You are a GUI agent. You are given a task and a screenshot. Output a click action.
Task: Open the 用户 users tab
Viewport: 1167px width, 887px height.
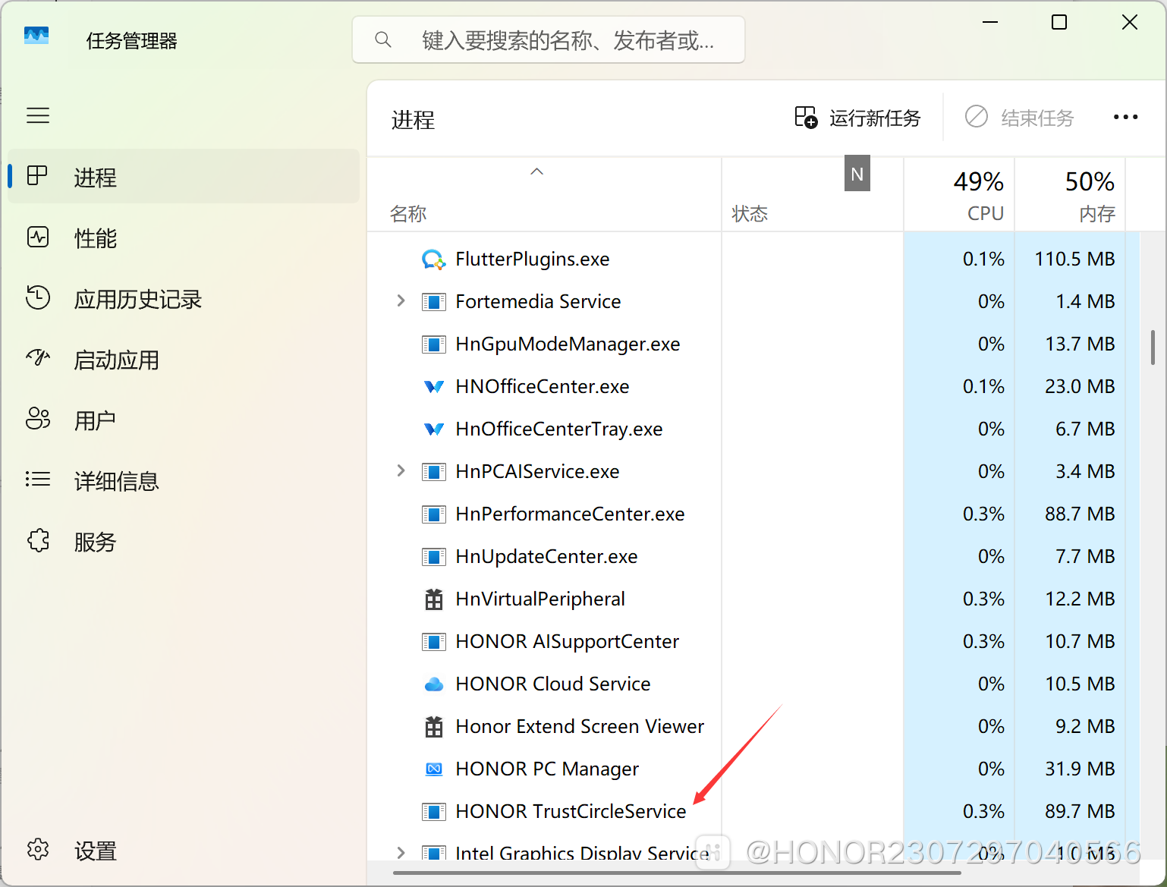click(x=184, y=420)
